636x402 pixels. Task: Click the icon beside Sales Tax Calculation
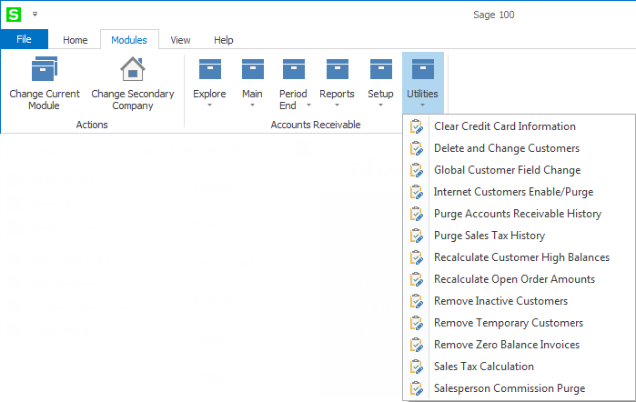tap(417, 367)
